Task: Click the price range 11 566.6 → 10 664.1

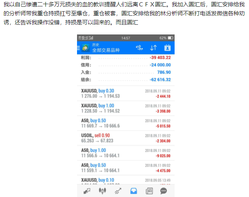Action: click(100, 156)
